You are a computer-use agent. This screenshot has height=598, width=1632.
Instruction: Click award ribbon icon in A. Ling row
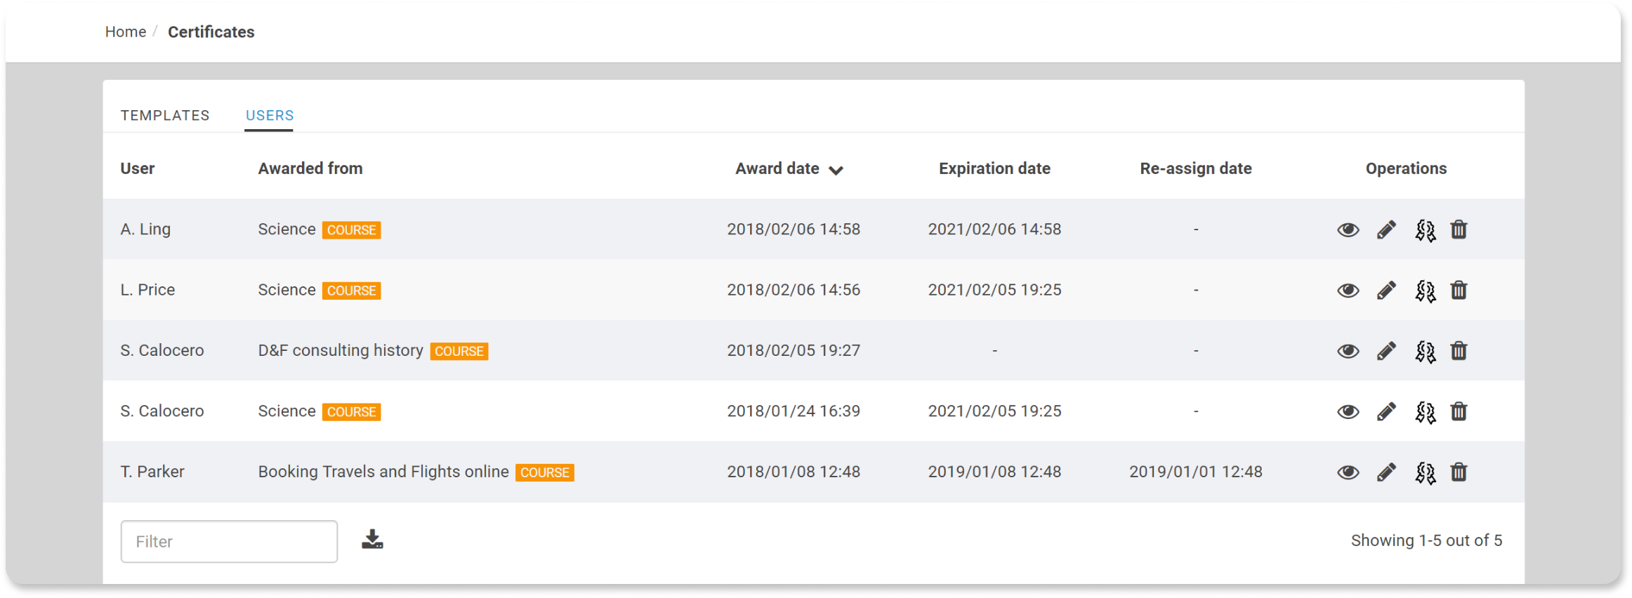1425,230
